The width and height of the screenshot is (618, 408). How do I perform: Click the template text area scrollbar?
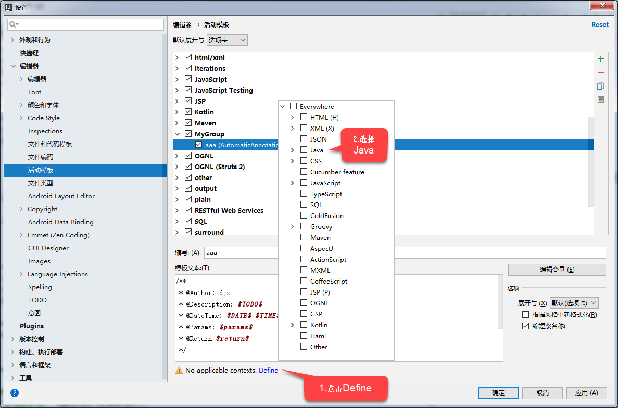(500, 301)
